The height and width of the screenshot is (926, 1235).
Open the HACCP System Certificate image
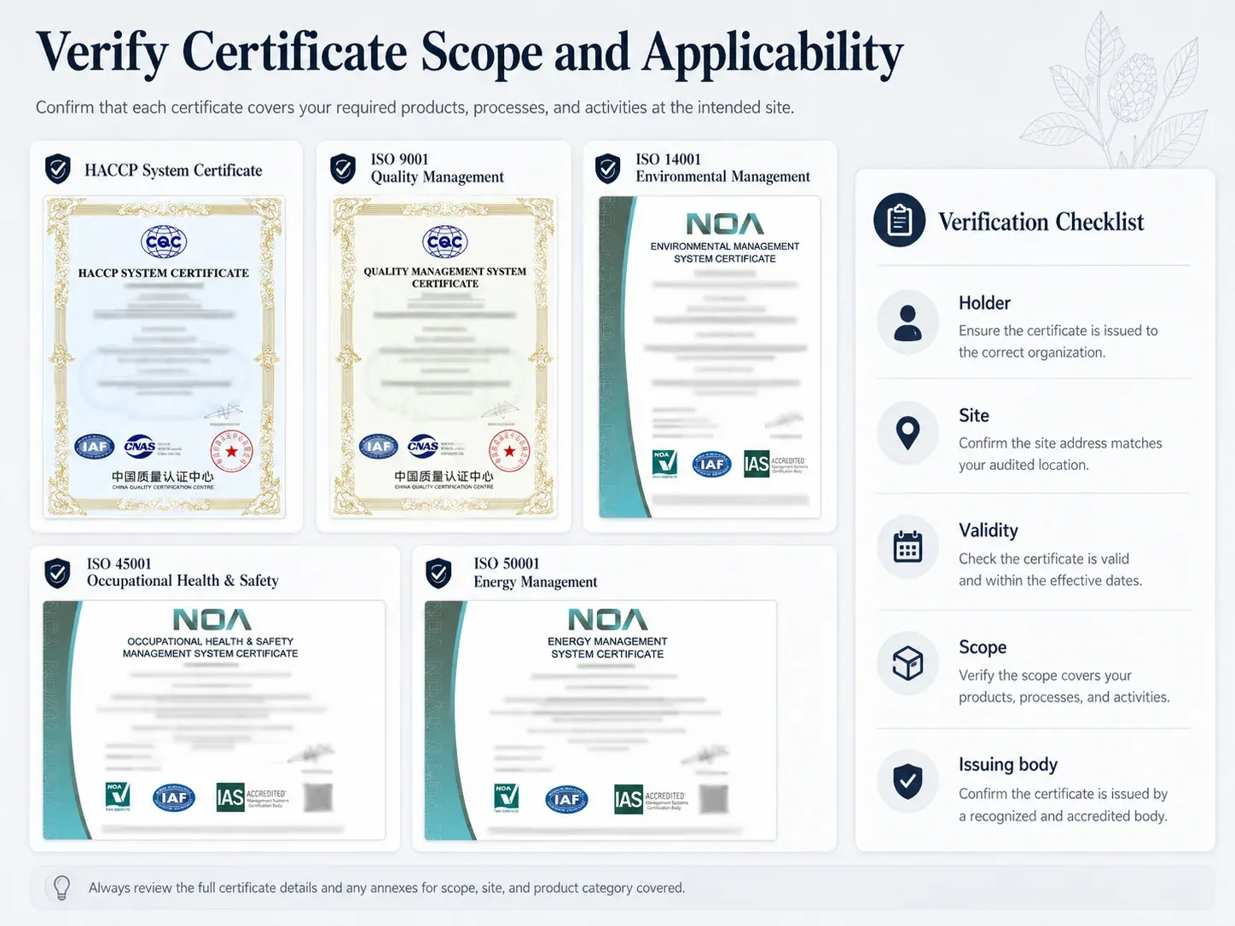tap(165, 356)
